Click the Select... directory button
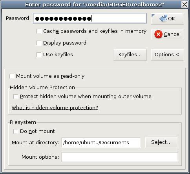190x174 pixels. pyautogui.click(x=161, y=142)
